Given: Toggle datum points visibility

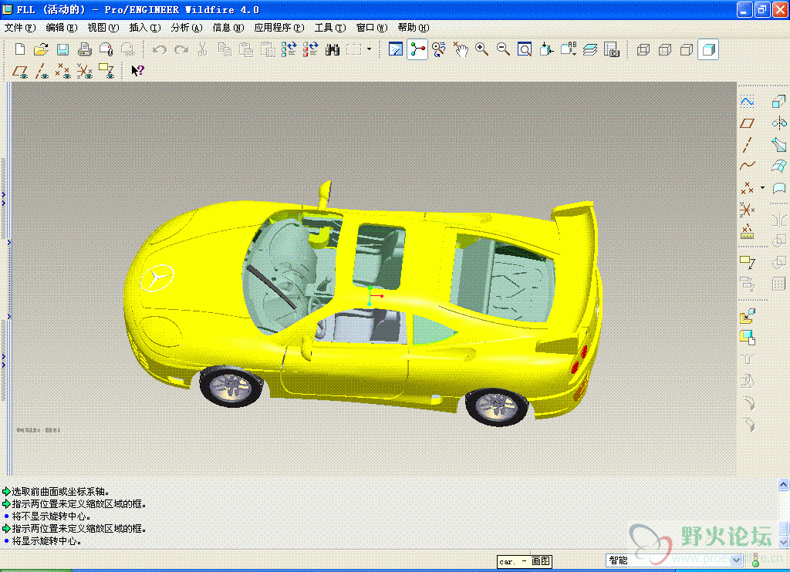Looking at the screenshot, I should click(63, 71).
